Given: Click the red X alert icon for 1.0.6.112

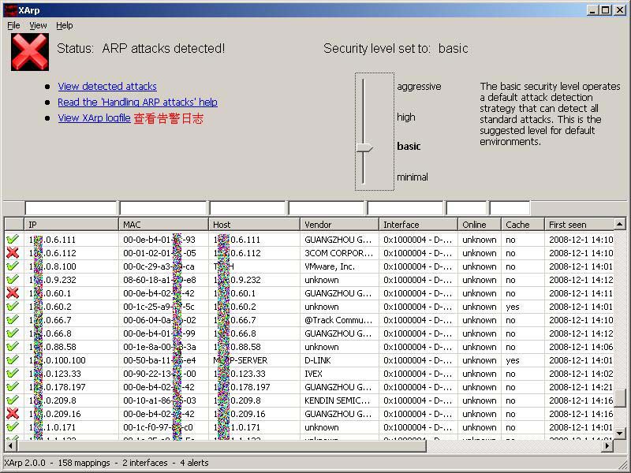Looking at the screenshot, I should [13, 253].
